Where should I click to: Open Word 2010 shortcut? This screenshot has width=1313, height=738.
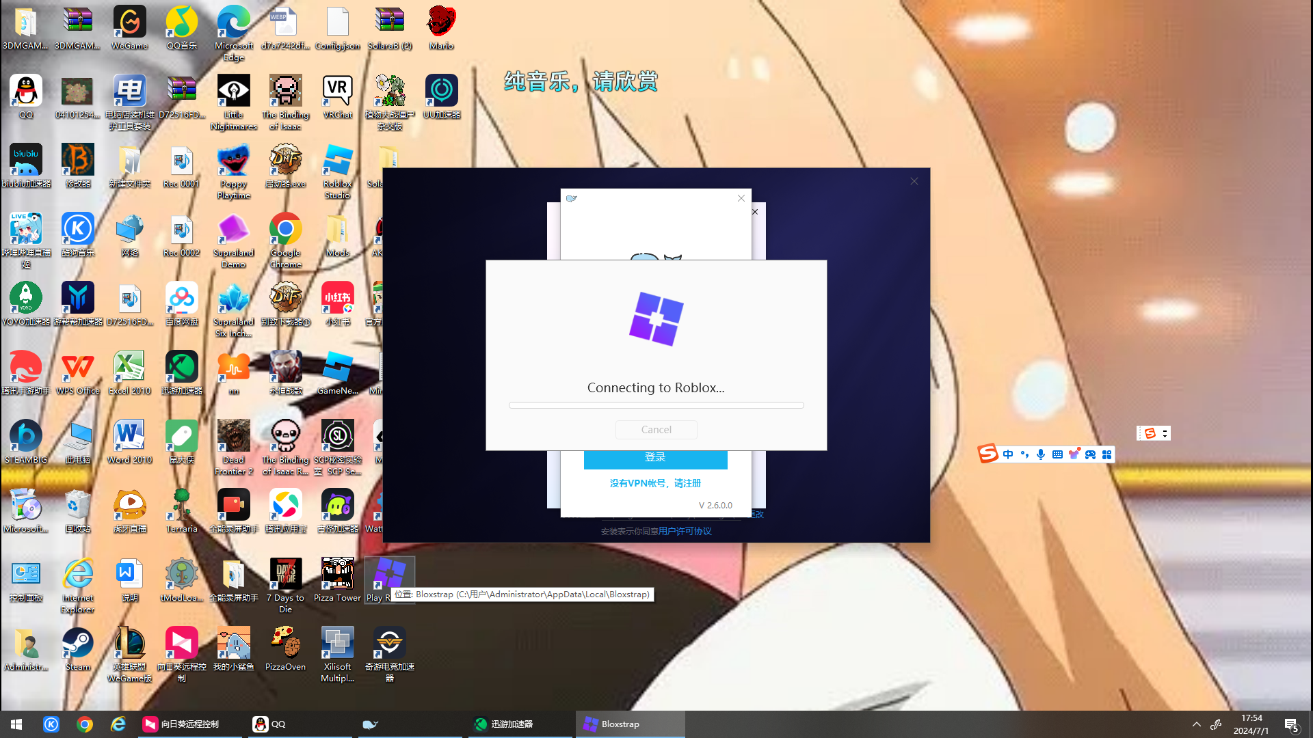pyautogui.click(x=130, y=441)
